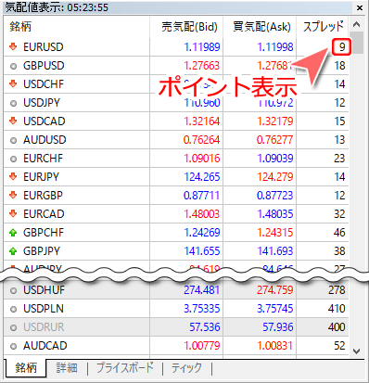Click the vertical scrollbar thumb
This screenshot has width=369, height=383.
[x=358, y=43]
